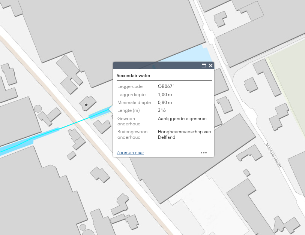The image size is (305, 235).
Task: Select the Secundair water title
Action: point(134,76)
